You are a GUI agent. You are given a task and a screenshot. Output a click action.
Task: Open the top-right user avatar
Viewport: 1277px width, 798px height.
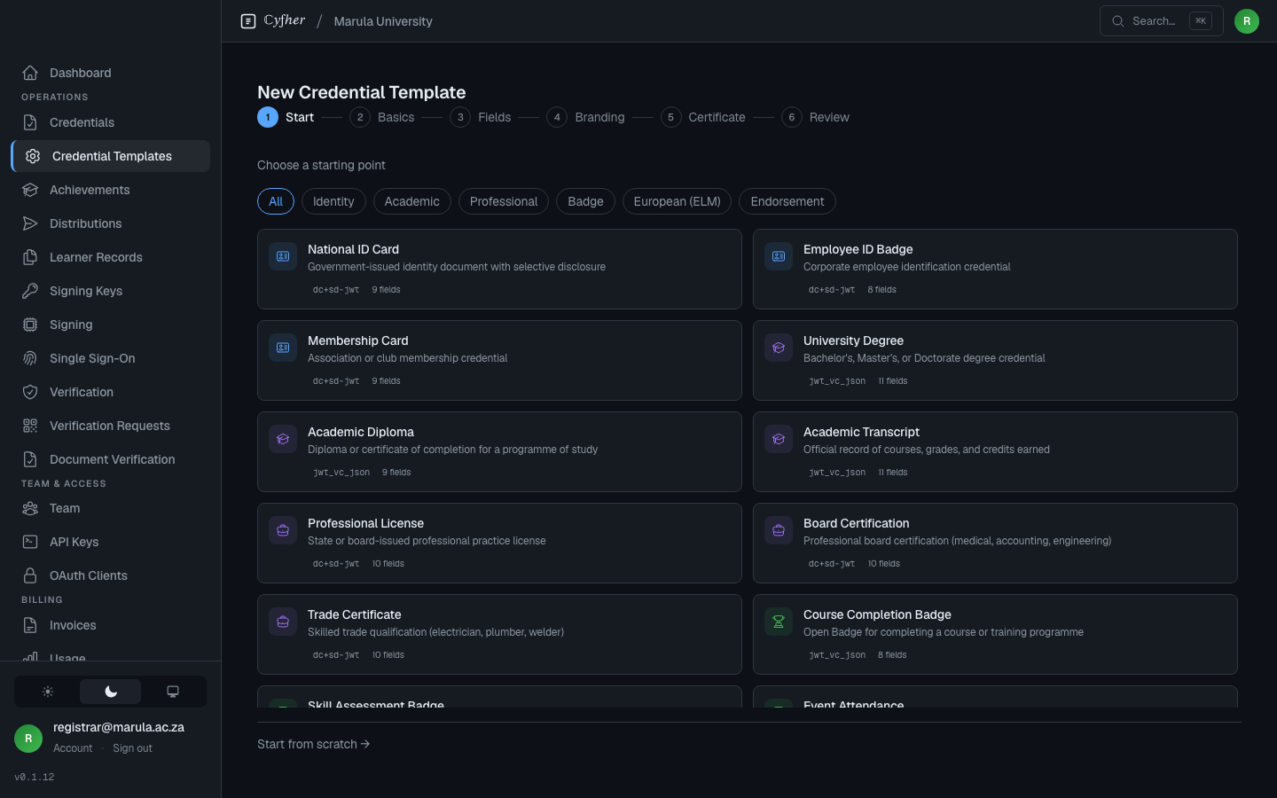click(1247, 21)
